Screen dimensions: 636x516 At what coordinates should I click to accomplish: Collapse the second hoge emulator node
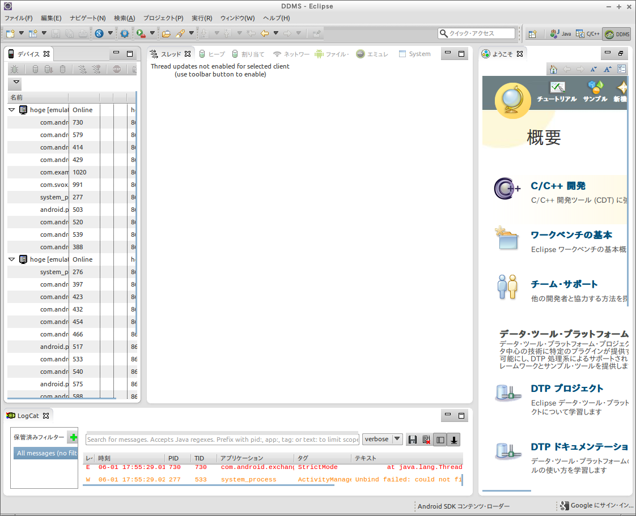coord(12,259)
